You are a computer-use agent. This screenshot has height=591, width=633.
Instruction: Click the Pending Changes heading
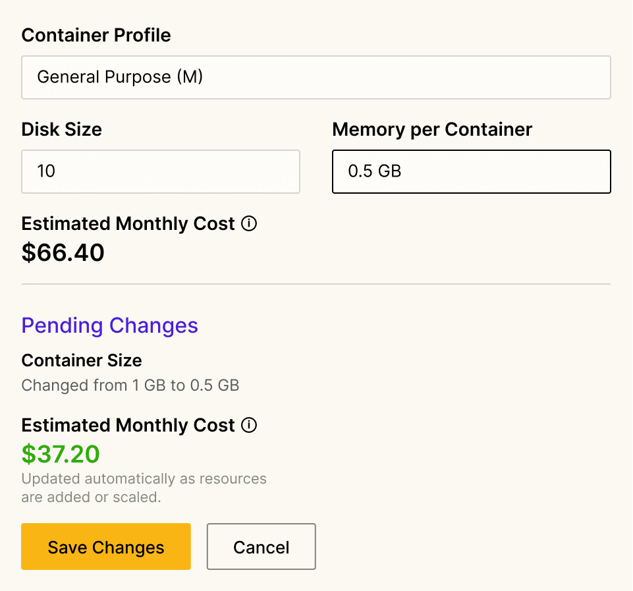(109, 325)
